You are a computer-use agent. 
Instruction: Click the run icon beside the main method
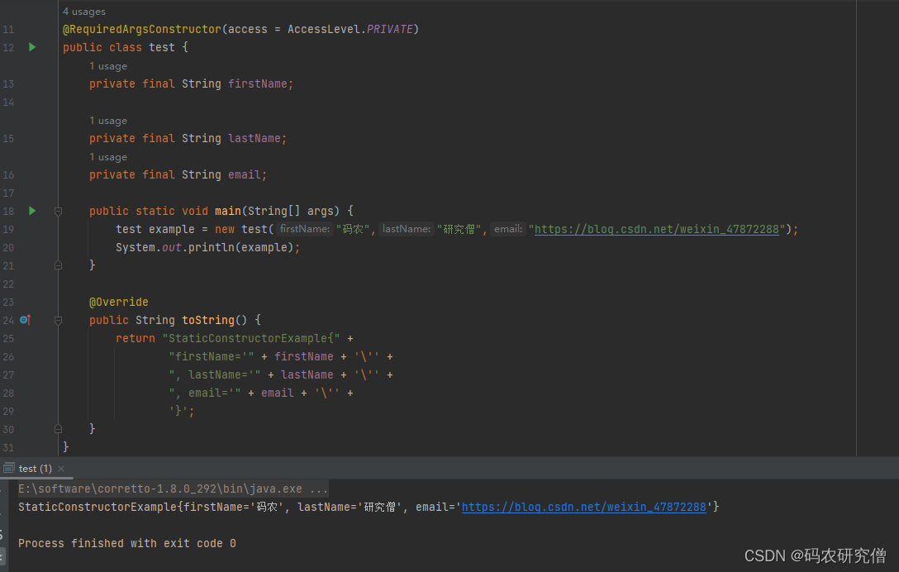point(32,211)
